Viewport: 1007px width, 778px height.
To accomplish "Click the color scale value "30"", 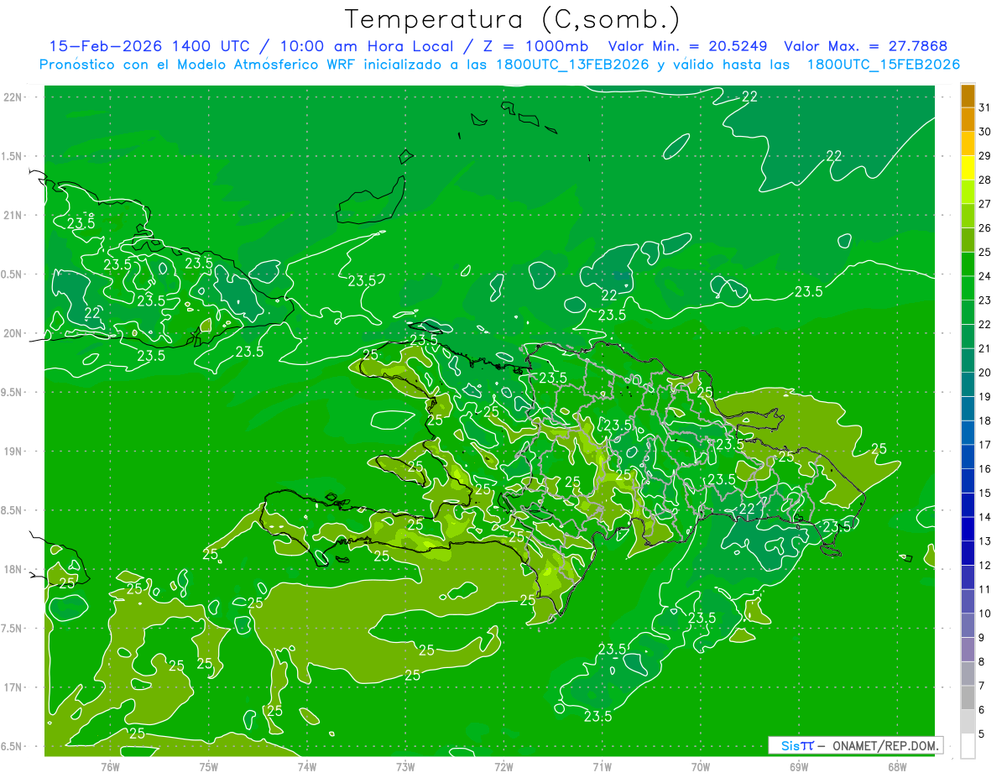I will click(x=985, y=132).
